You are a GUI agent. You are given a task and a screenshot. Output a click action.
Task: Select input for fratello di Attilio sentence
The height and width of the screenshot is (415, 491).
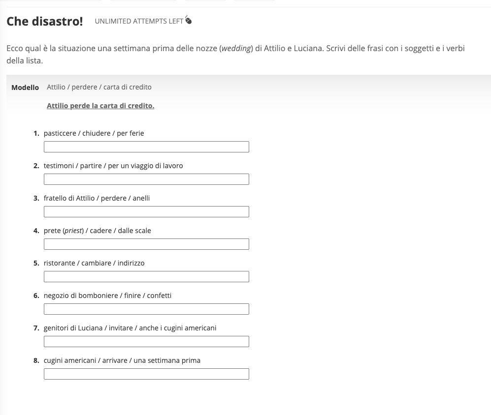coord(146,212)
